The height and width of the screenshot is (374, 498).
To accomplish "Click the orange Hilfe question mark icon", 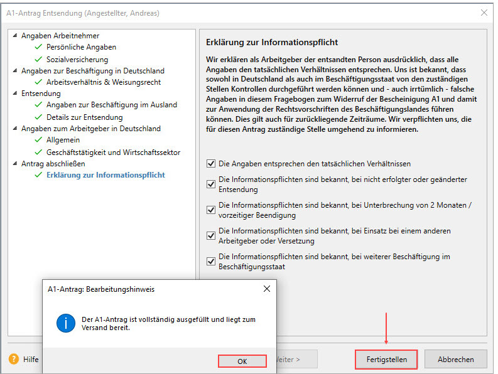I will (x=14, y=360).
